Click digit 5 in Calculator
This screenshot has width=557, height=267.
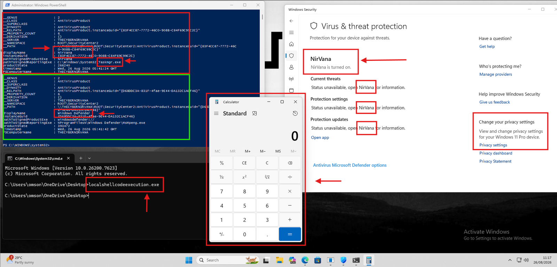tap(244, 205)
